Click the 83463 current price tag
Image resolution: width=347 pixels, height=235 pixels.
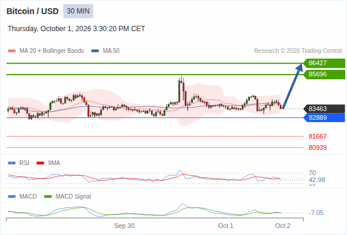point(324,109)
